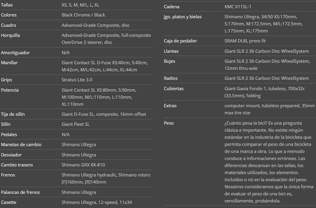Click the 'Stratus Lite 3.0' grips value
Screen dimensions: 316x208
77,80
